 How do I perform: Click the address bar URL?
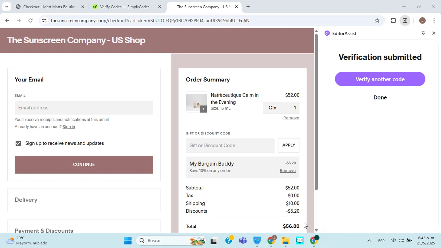pyautogui.click(x=150, y=21)
